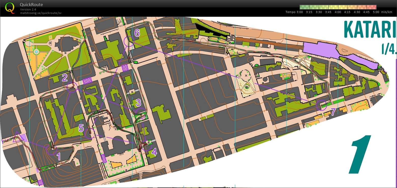This screenshot has width=397, height=188.
Task: Click the blue fountain circle in the park
Action: [36, 52]
